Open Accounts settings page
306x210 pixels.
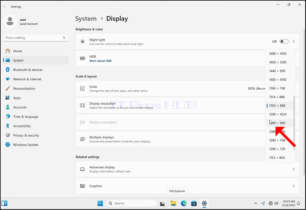pyautogui.click(x=36, y=107)
